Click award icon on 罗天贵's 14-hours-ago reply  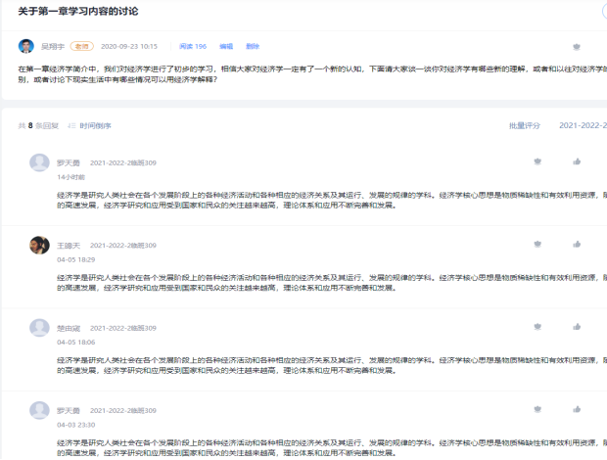(537, 161)
